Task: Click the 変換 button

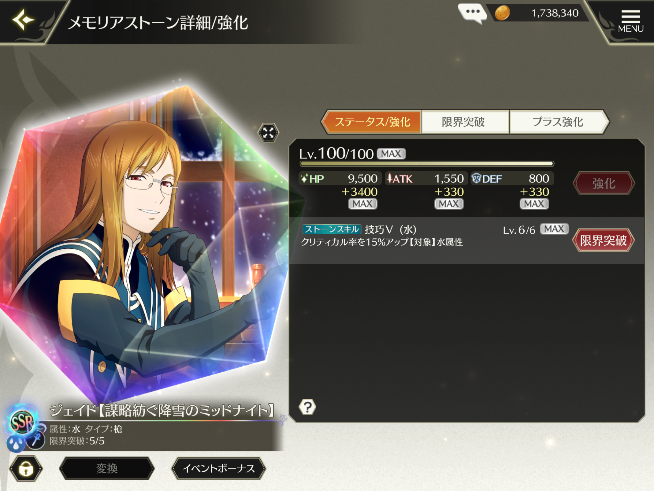Action: (107, 469)
